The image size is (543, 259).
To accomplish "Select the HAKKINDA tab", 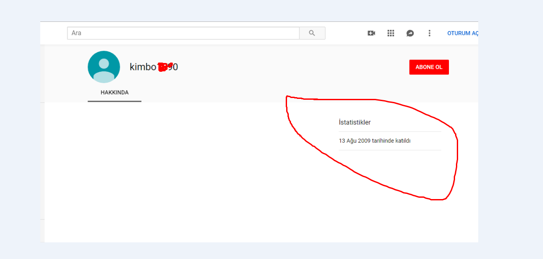I will point(115,93).
